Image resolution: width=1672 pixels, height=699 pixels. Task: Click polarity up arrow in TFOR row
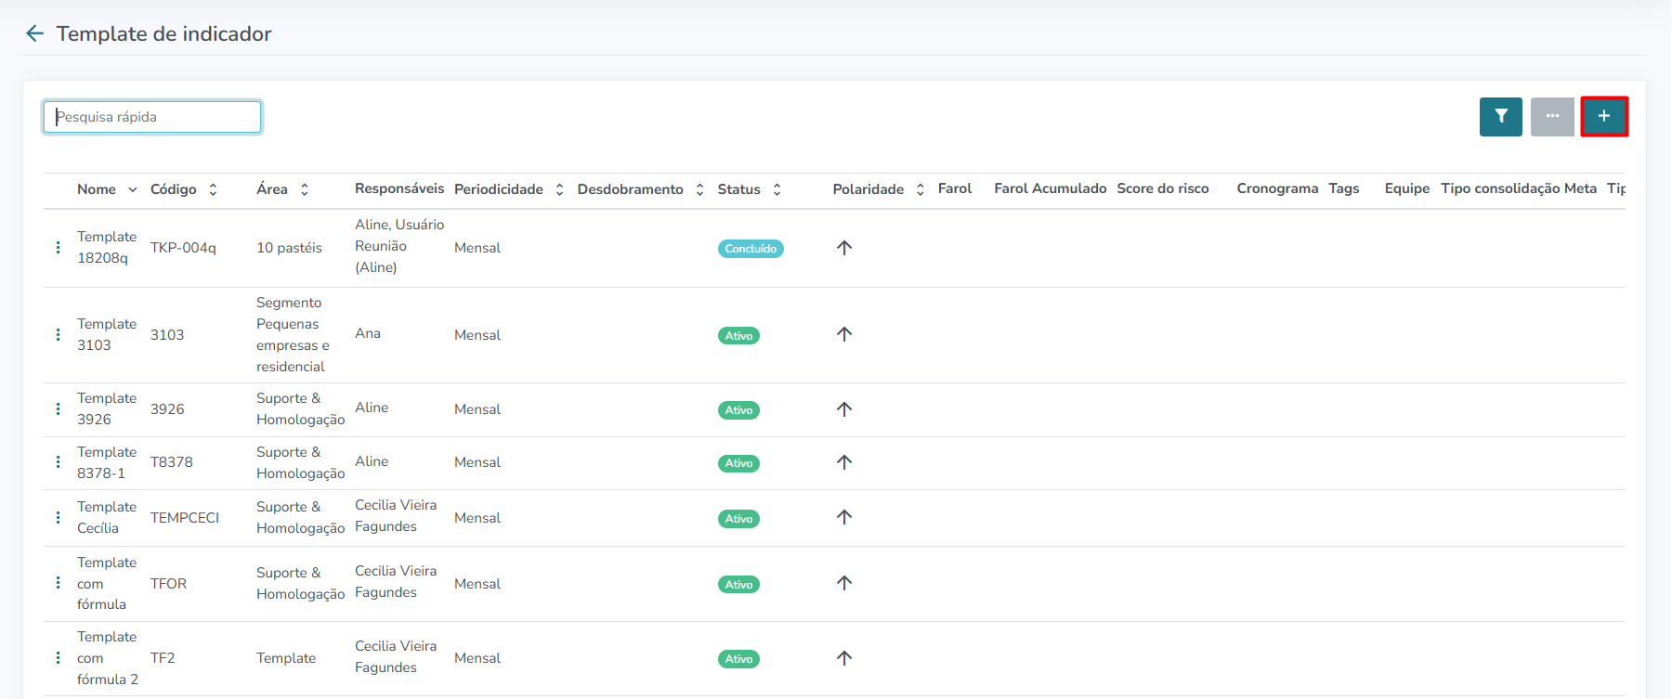tap(844, 583)
